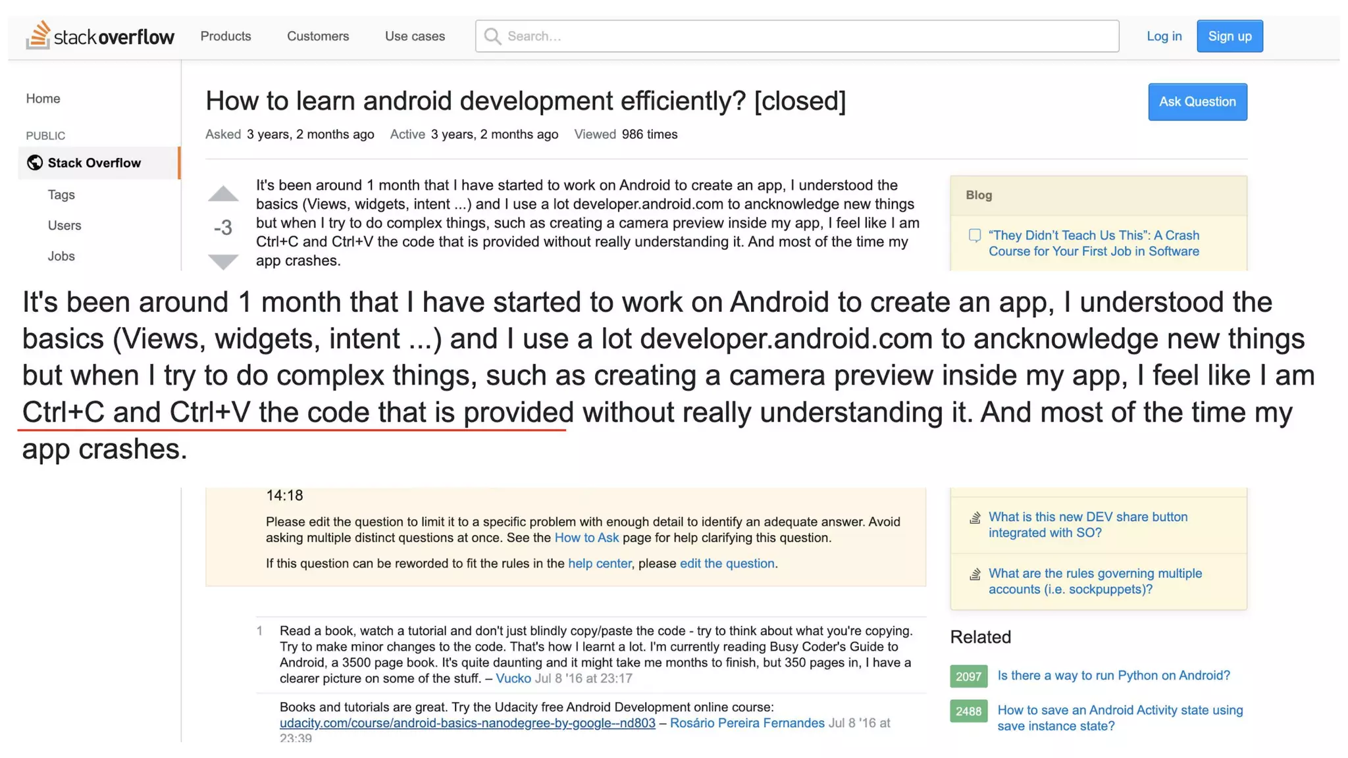Click blog post speech bubble icon
The image size is (1348, 758).
(975, 236)
